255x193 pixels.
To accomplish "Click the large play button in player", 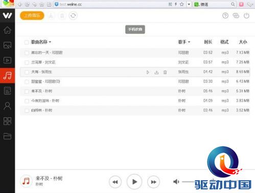I will [x=134, y=182].
